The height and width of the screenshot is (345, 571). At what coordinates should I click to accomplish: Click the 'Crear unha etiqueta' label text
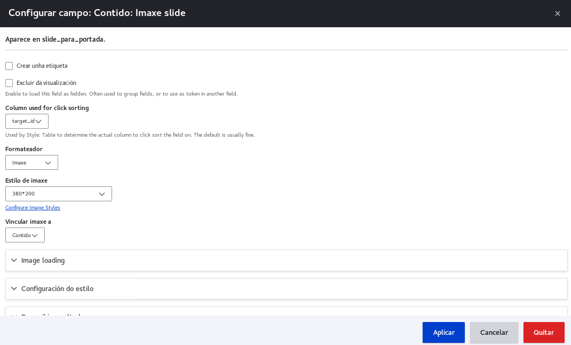pyautogui.click(x=42, y=66)
